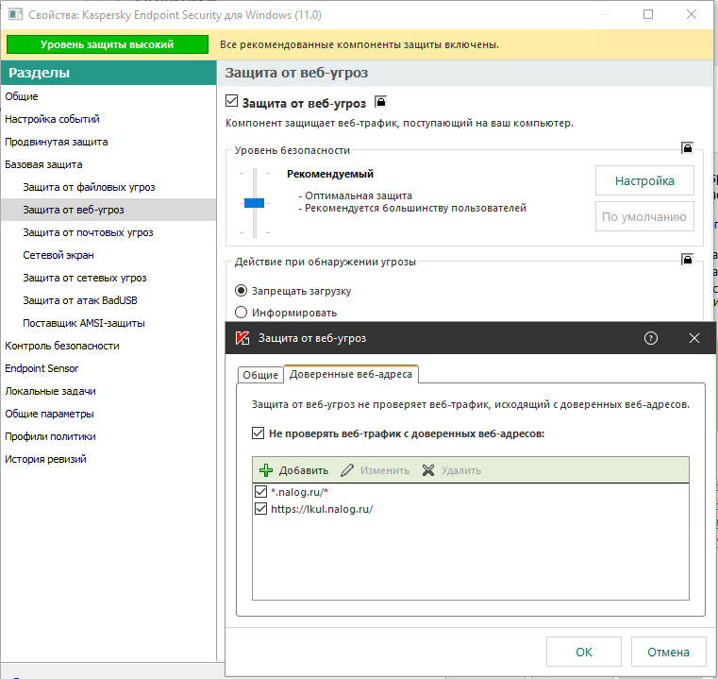This screenshot has height=679, width=718.
Task: Click the Удалить cross icon
Action: pyautogui.click(x=428, y=470)
